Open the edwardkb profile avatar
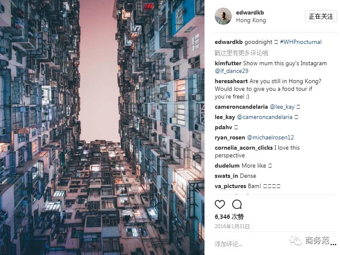This screenshot has height=255, width=340. (223, 16)
